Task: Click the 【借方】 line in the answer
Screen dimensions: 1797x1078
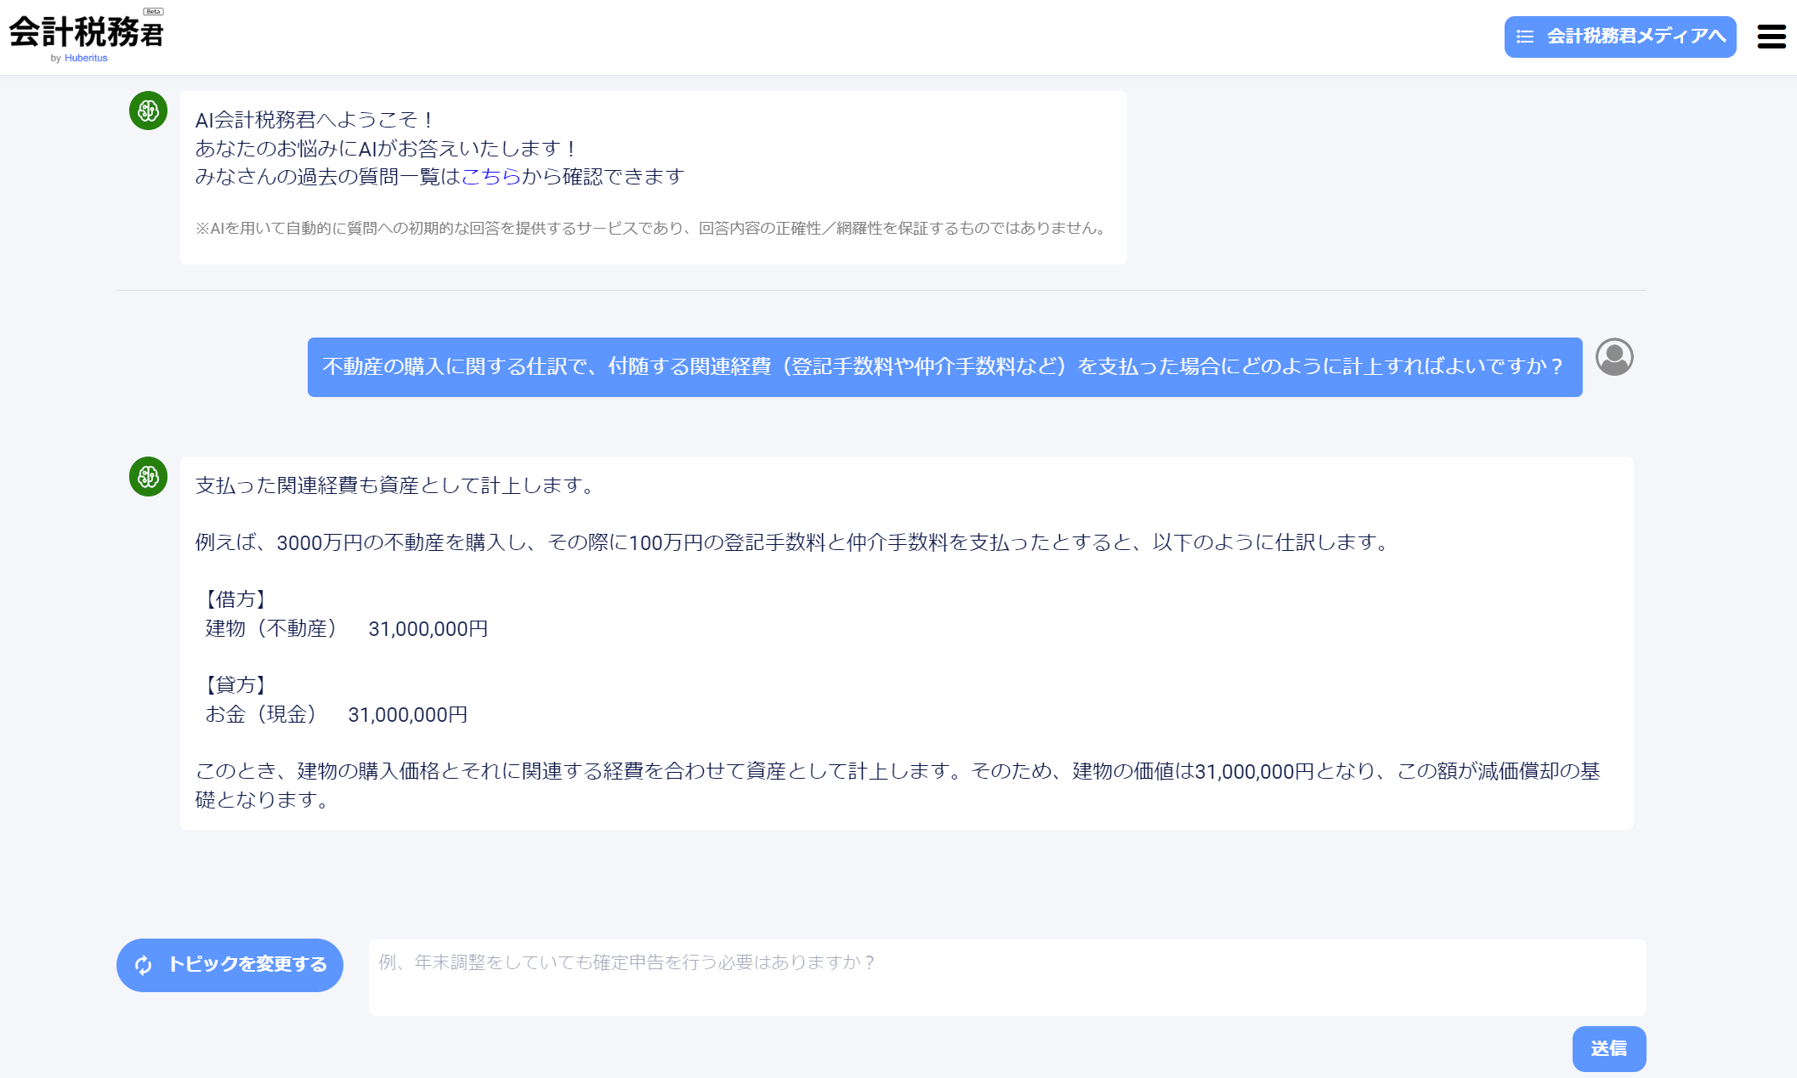Action: [x=236, y=599]
